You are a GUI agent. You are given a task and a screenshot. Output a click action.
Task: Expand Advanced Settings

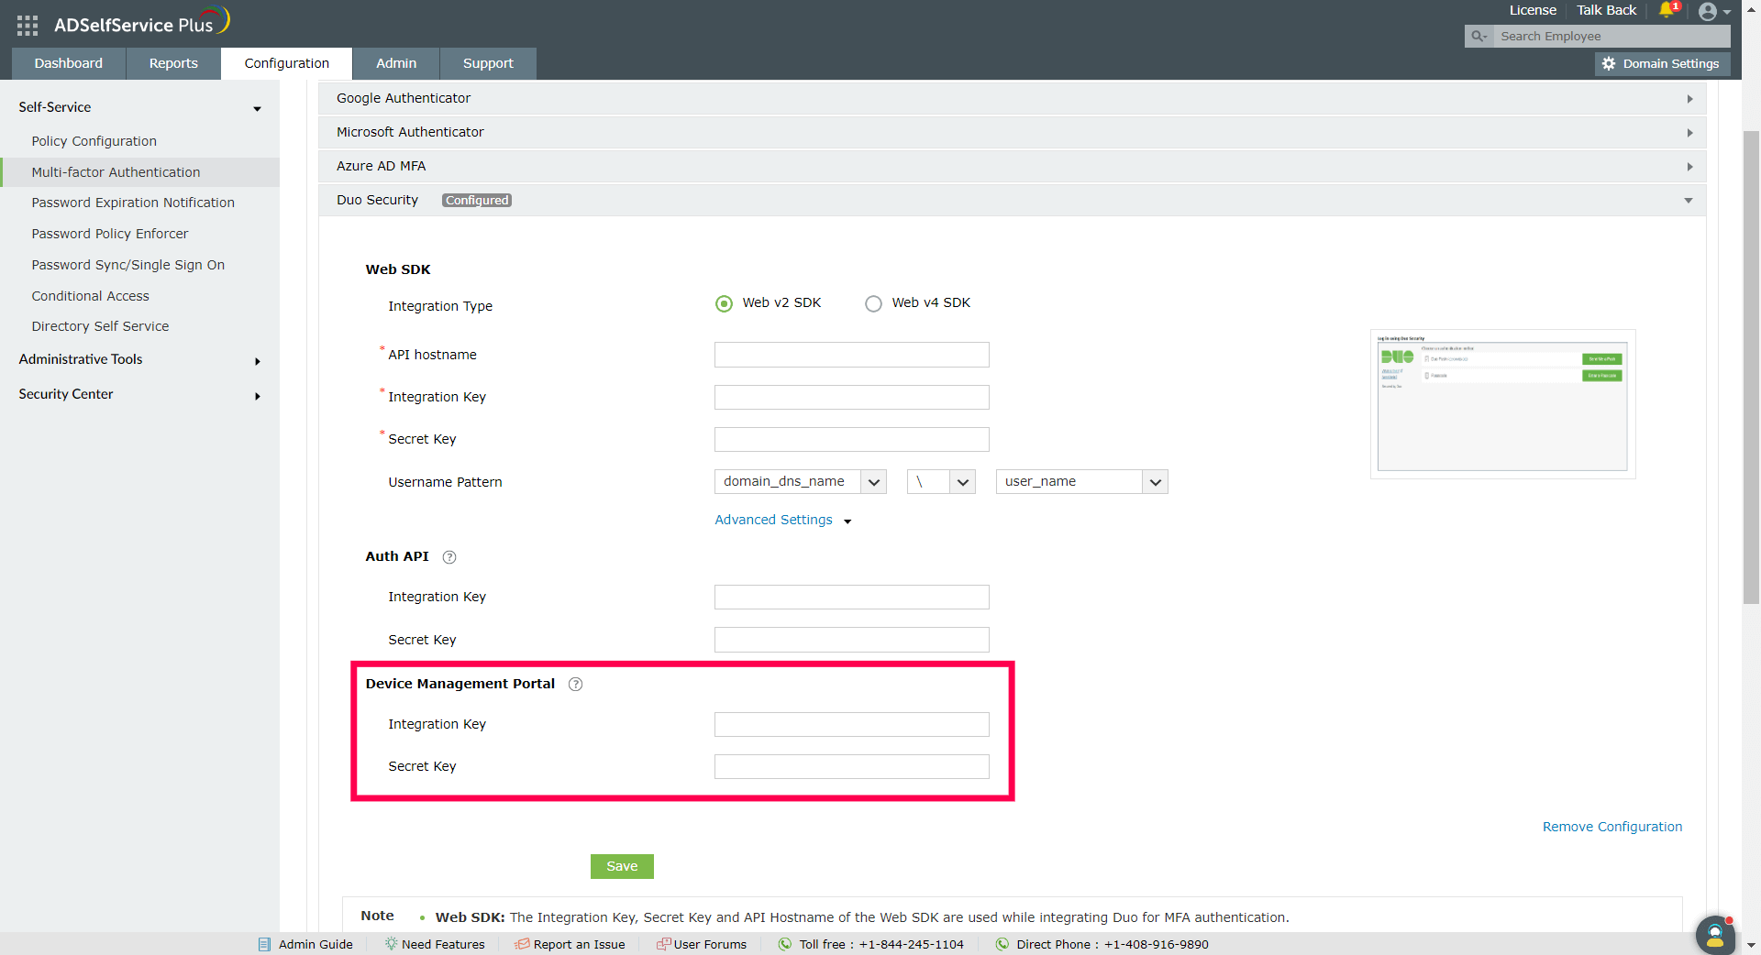pos(783,521)
